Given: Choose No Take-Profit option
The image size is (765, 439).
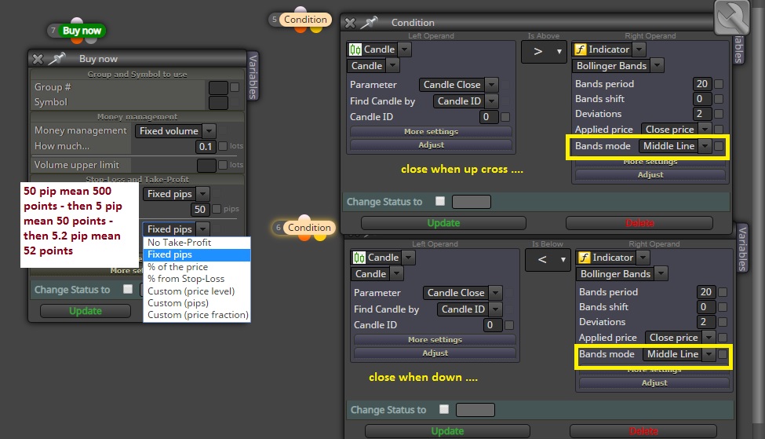Looking at the screenshot, I should 197,243.
